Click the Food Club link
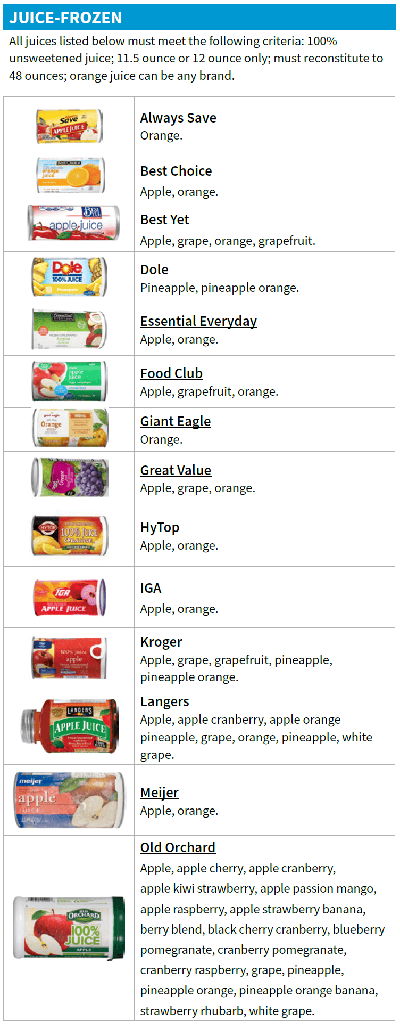The width and height of the screenshot is (400, 1029). (171, 373)
